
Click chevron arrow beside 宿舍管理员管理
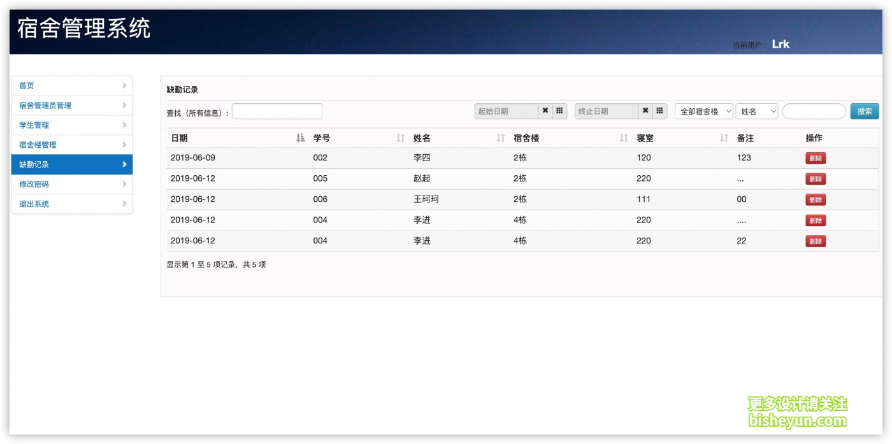pyautogui.click(x=124, y=105)
